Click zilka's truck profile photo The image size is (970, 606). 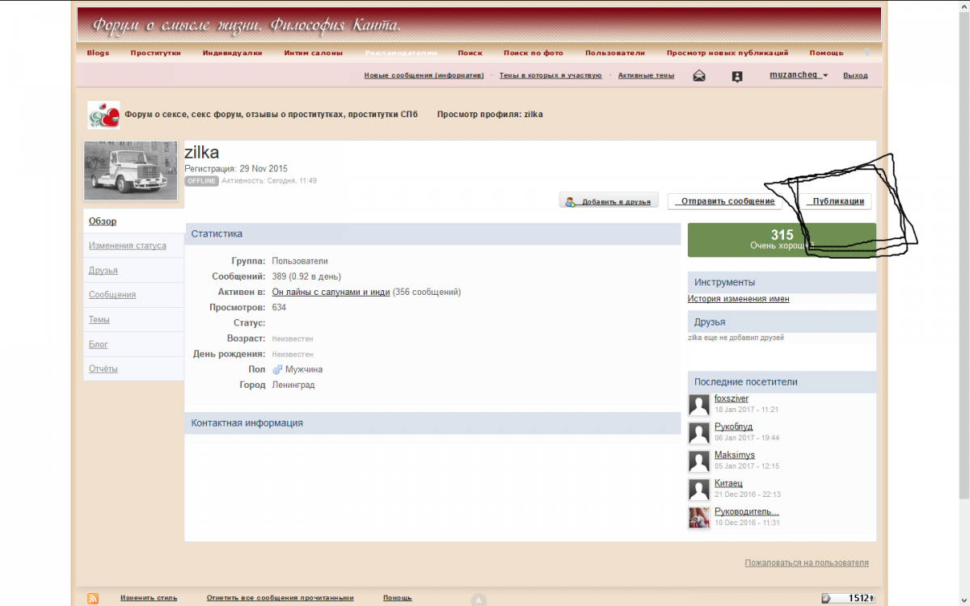tap(130, 170)
